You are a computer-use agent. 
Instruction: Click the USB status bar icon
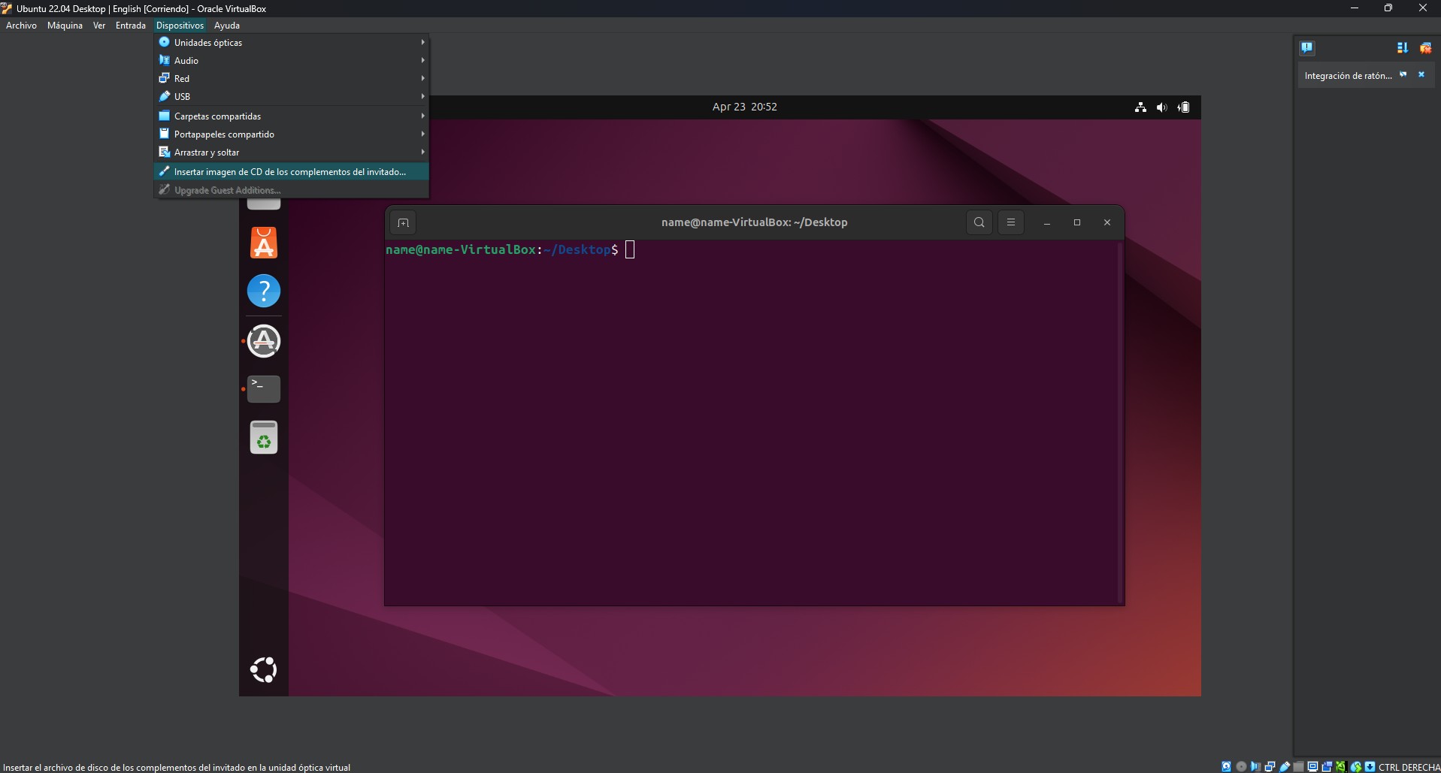(x=1284, y=767)
